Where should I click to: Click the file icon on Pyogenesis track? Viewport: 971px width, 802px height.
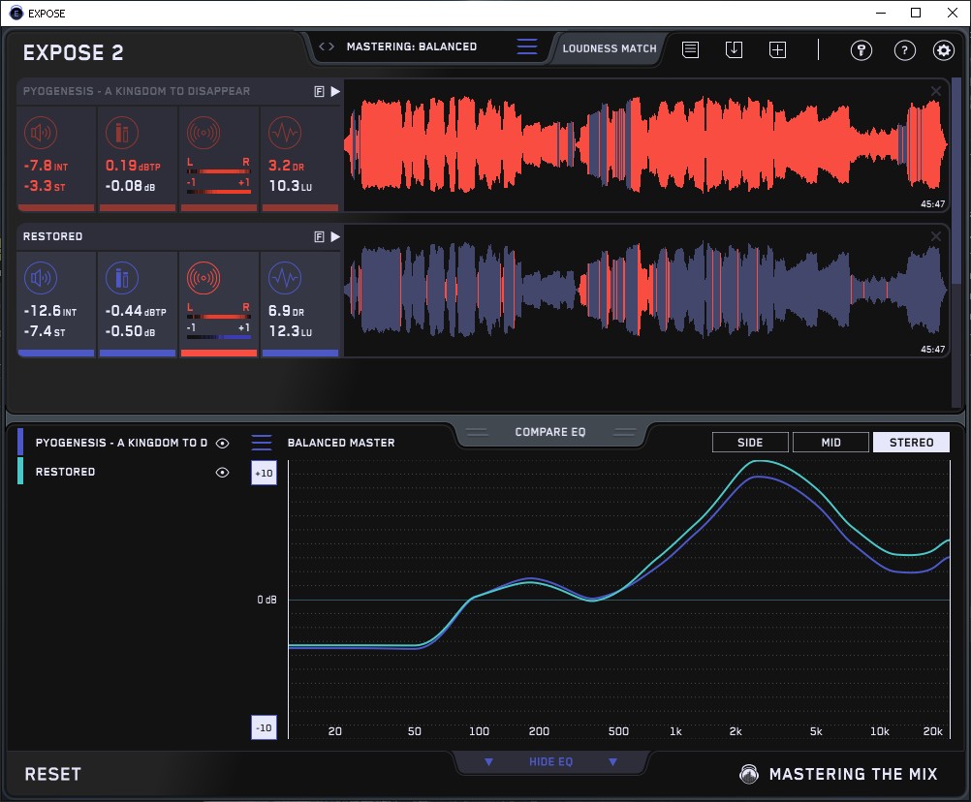320,92
